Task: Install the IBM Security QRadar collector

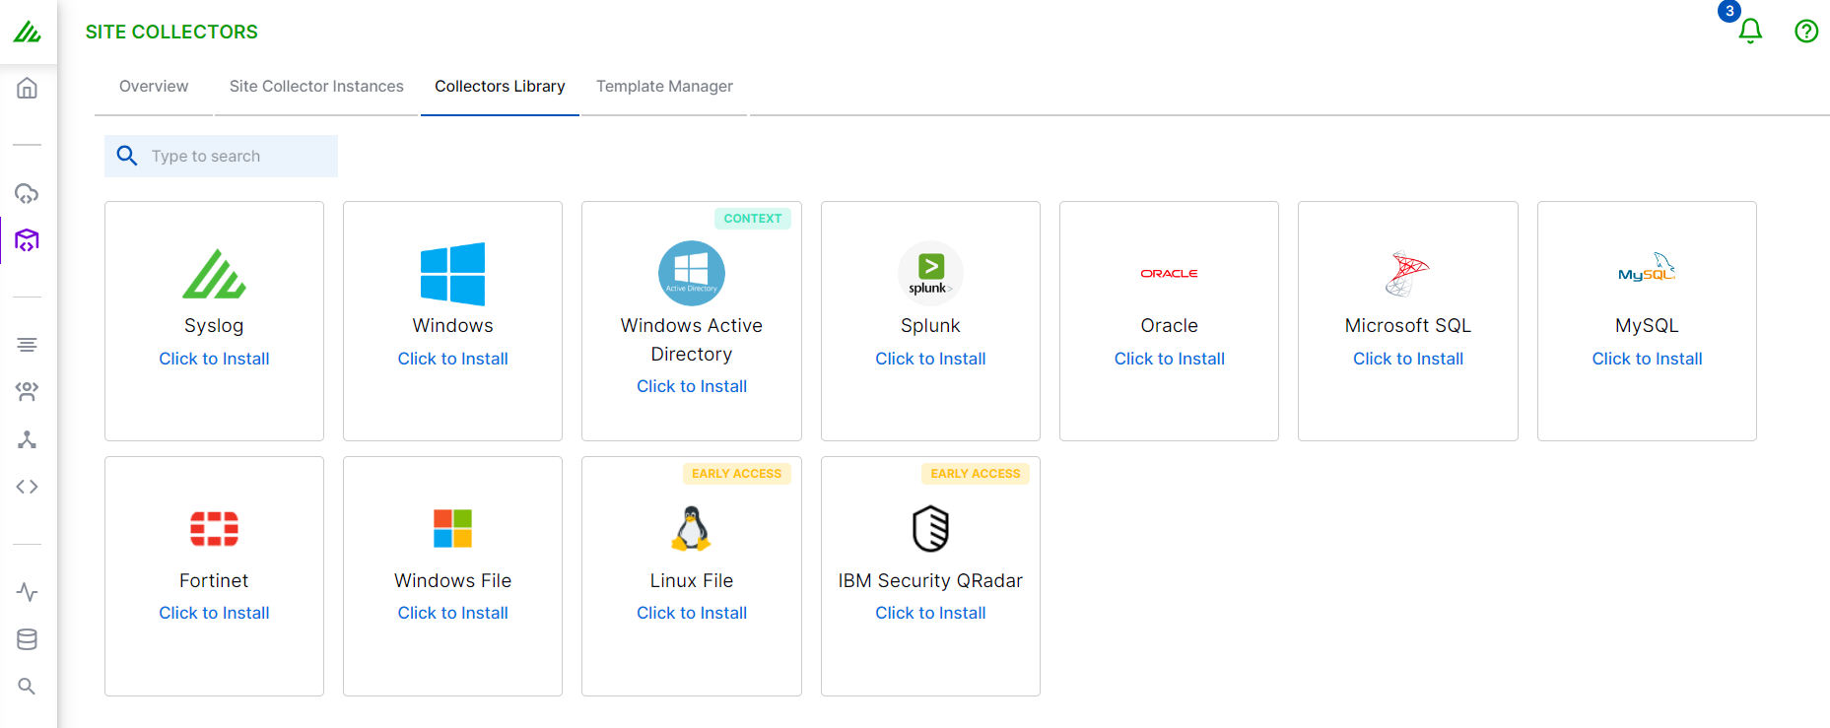Action: click(x=930, y=613)
